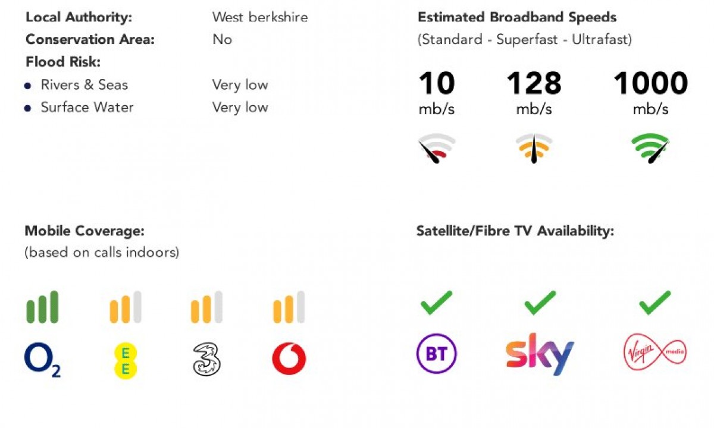Click the Virgin Media logo

pos(655,353)
